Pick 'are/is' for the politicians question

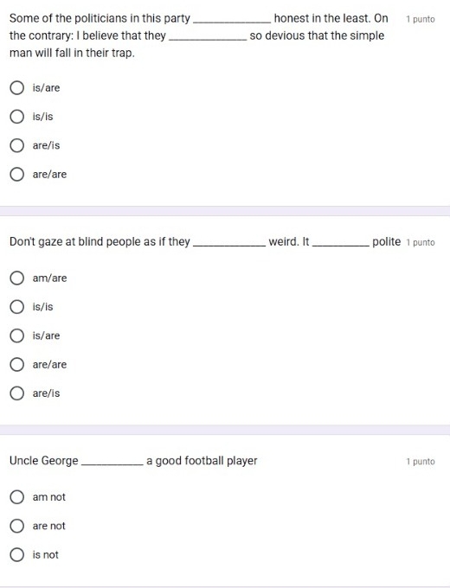pyautogui.click(x=17, y=145)
